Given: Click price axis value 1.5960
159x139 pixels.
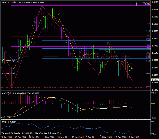Looking at the screenshot, I should [x=155, y=24].
